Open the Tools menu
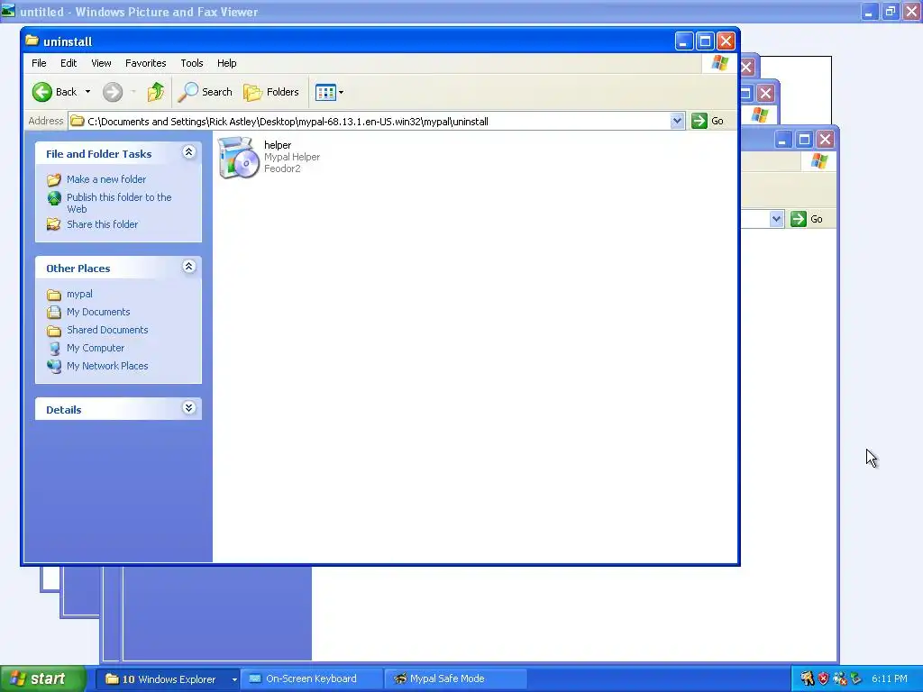Viewport: 923px width, 692px height. (191, 63)
